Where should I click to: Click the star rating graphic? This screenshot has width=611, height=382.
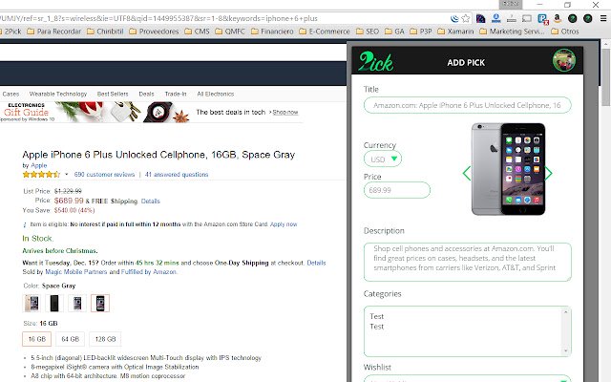pos(41,174)
